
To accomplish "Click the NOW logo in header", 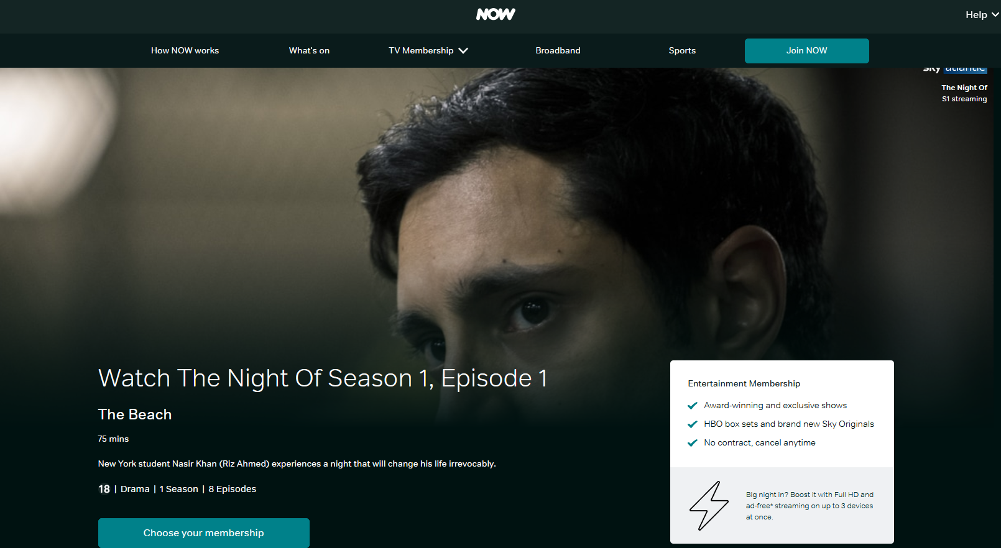I will (x=496, y=14).
